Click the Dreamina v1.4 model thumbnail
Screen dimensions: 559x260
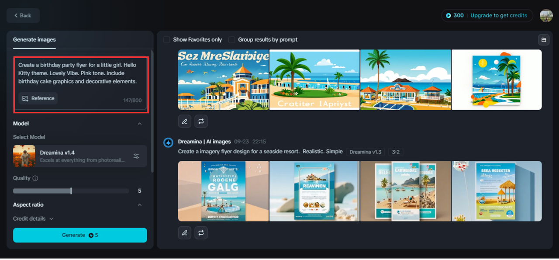tap(24, 156)
